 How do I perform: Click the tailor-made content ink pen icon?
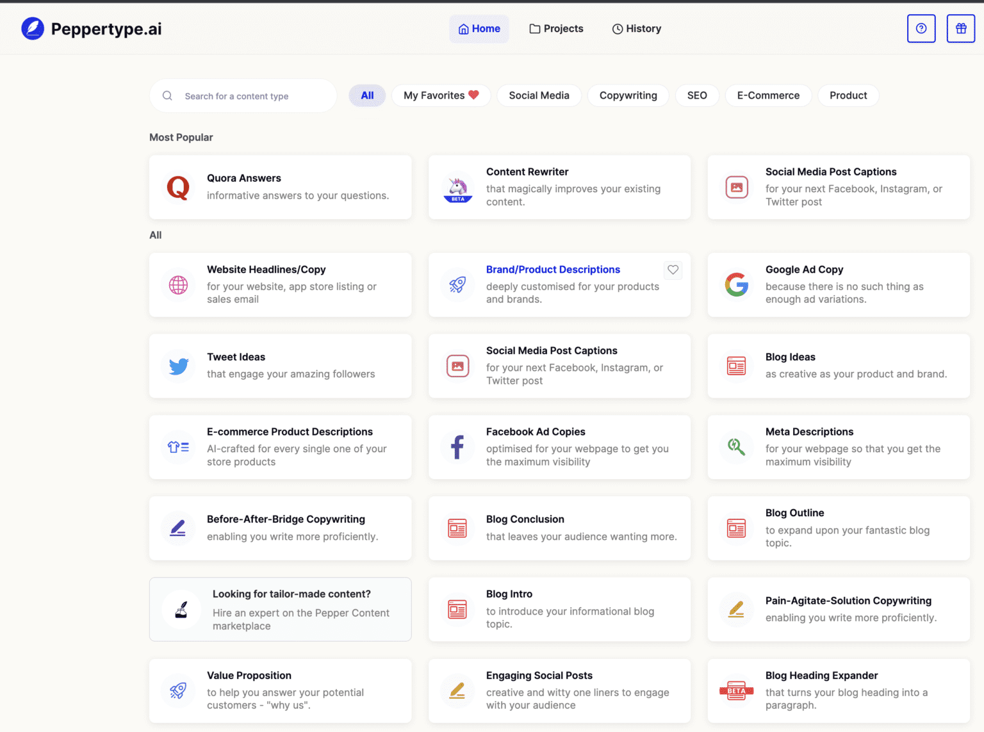pyautogui.click(x=181, y=610)
